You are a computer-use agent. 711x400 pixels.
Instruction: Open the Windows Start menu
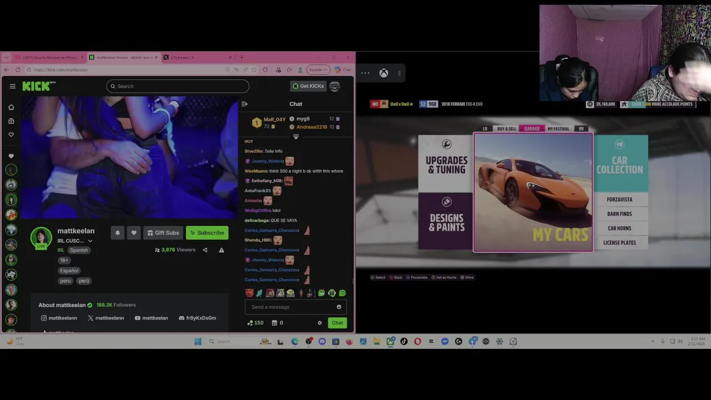[198, 341]
